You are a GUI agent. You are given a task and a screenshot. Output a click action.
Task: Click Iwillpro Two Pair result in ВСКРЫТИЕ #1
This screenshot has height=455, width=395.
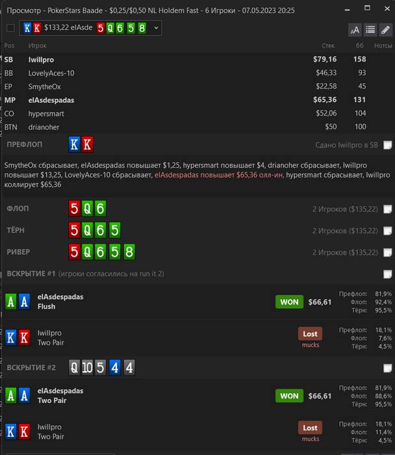coord(51,338)
